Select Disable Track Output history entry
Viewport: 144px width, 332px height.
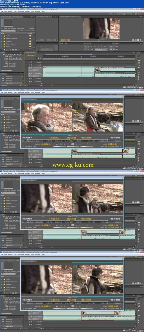tap(12, 161)
